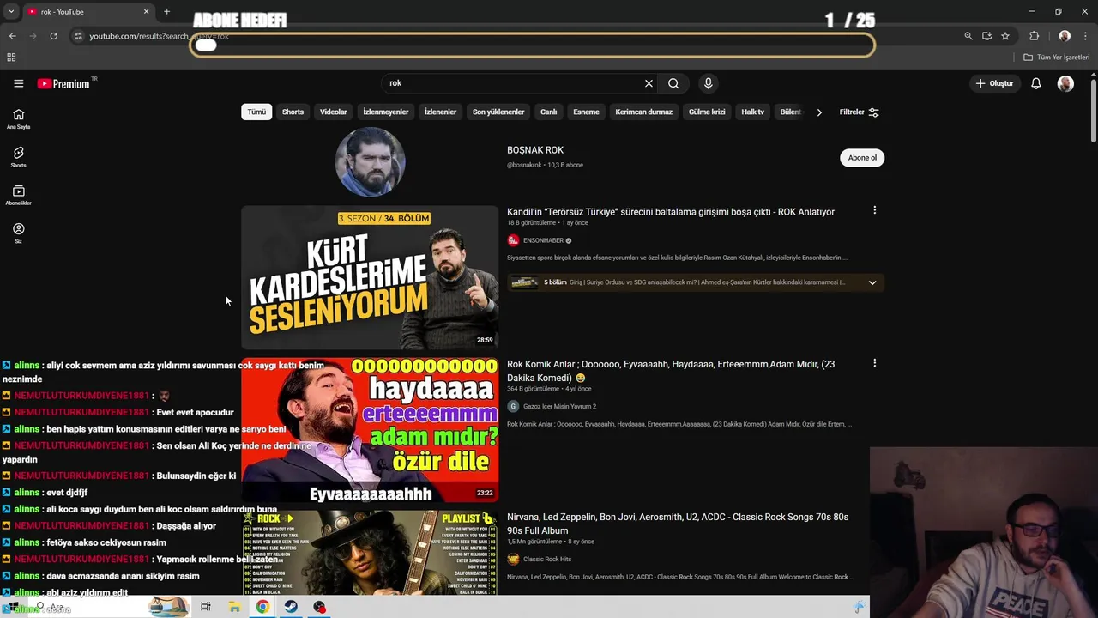The height and width of the screenshot is (618, 1098).
Task: Subscribe with the Abone ol button
Action: coord(862,158)
